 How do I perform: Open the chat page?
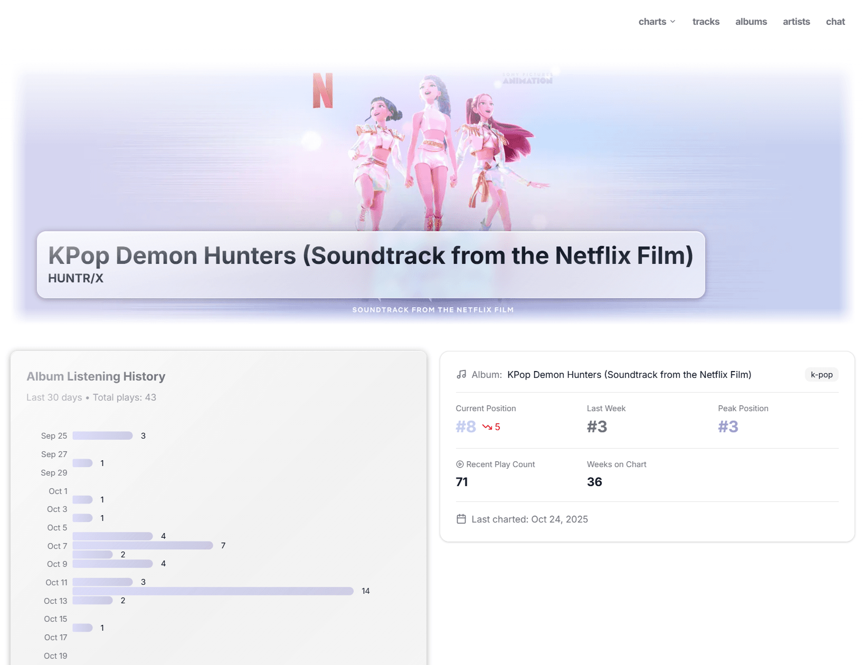835,22
